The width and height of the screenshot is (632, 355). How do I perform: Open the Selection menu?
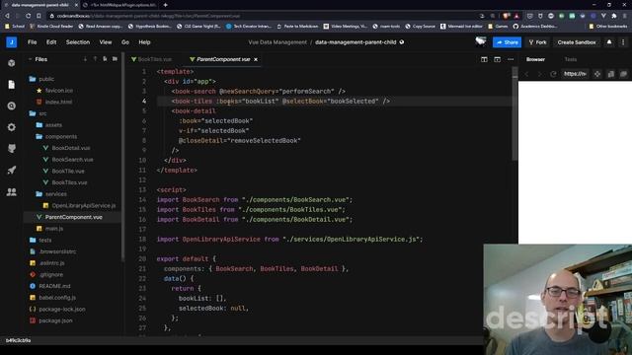point(78,41)
